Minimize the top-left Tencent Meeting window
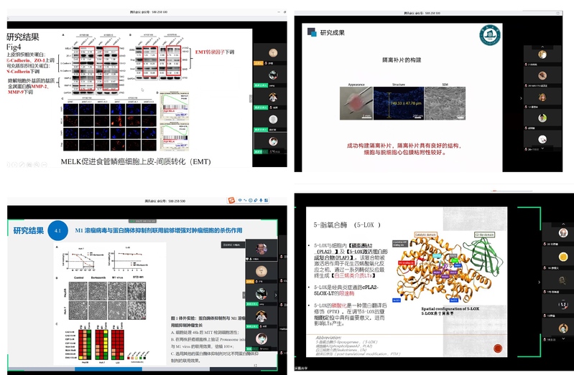The image size is (574, 375). click(x=279, y=12)
